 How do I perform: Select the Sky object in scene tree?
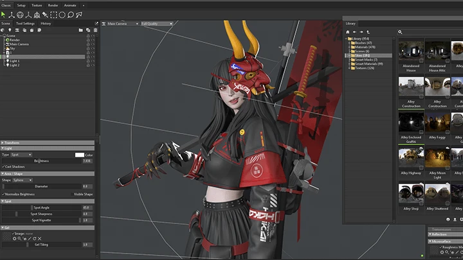coord(12,48)
